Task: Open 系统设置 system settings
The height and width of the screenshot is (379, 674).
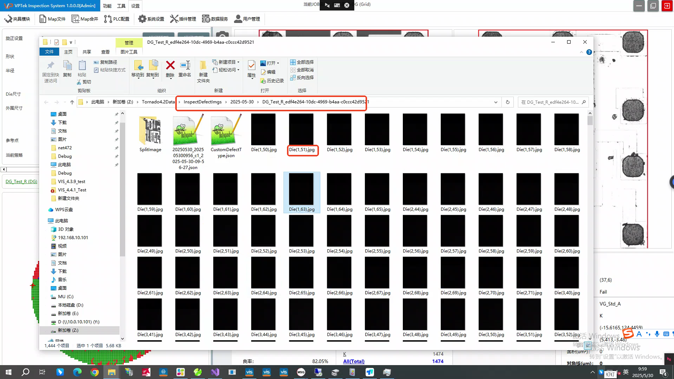Action: pyautogui.click(x=151, y=19)
